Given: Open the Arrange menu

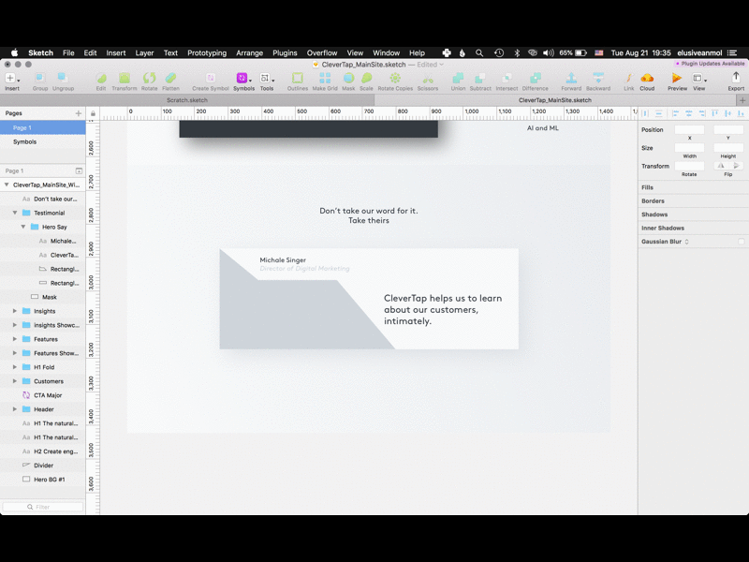Looking at the screenshot, I should tap(249, 53).
